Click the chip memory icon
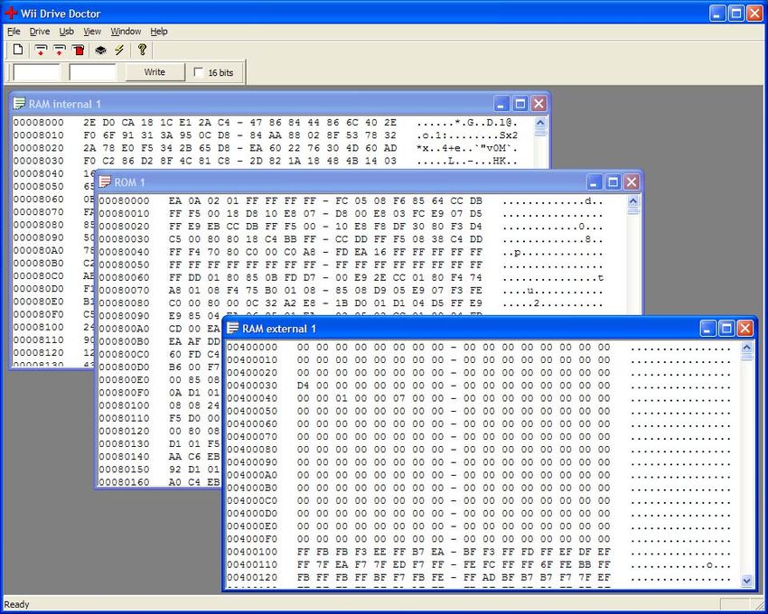768x614 pixels. 100,50
